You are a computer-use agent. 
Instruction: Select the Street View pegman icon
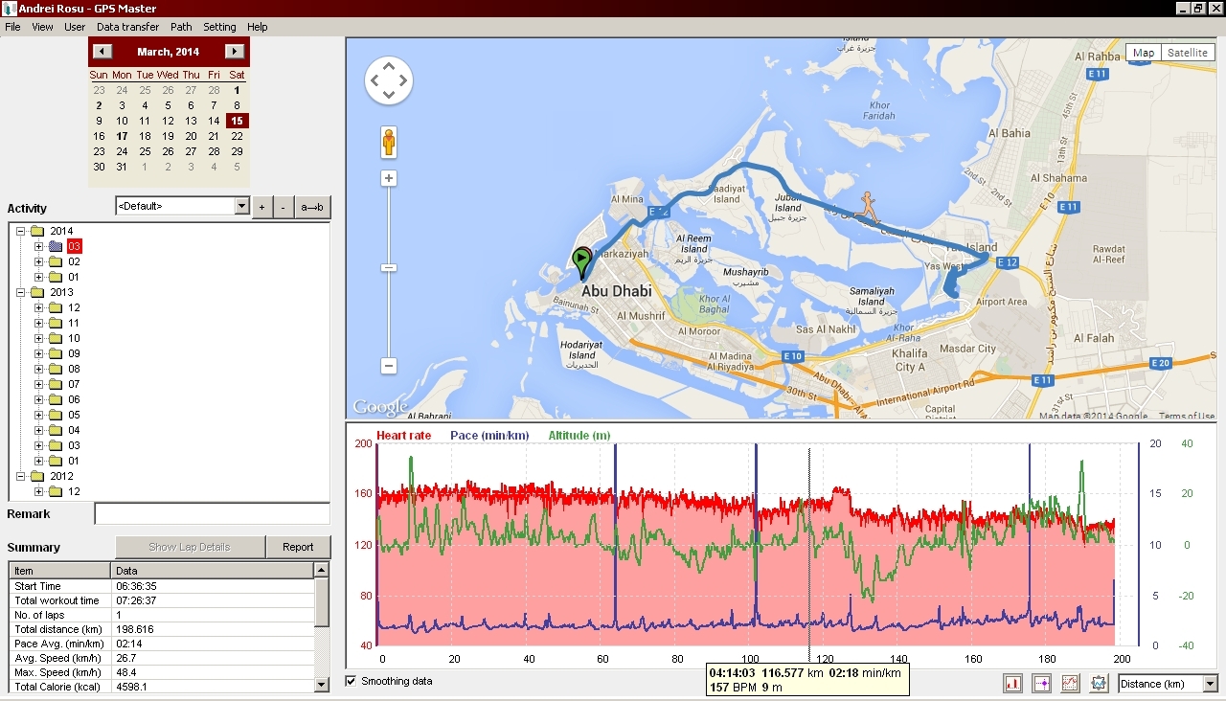[389, 142]
